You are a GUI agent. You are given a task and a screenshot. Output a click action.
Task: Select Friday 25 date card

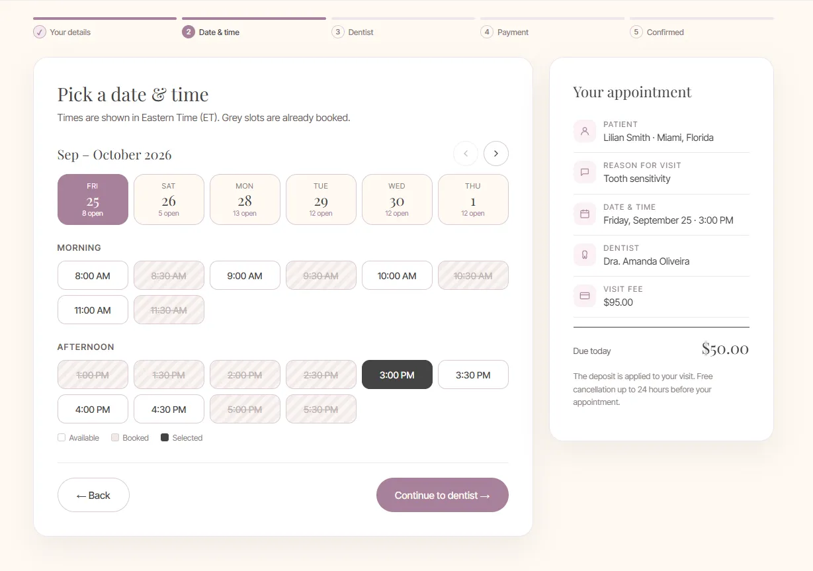(93, 199)
